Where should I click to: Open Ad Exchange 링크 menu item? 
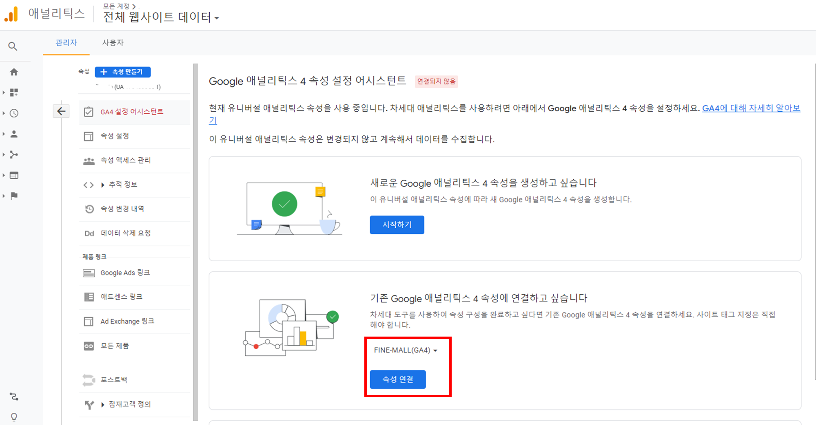(135, 322)
